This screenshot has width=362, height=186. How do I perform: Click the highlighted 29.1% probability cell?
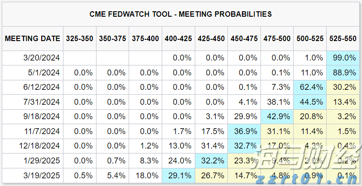(x=179, y=175)
